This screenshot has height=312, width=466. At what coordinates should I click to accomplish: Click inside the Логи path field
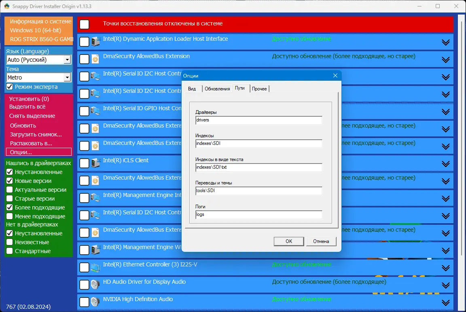click(259, 214)
